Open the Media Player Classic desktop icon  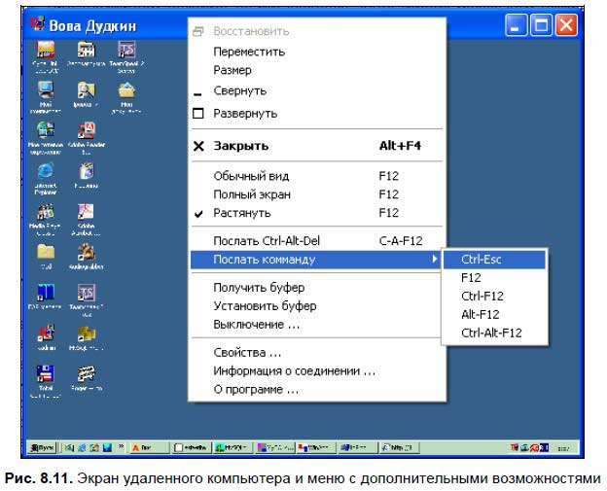46,214
